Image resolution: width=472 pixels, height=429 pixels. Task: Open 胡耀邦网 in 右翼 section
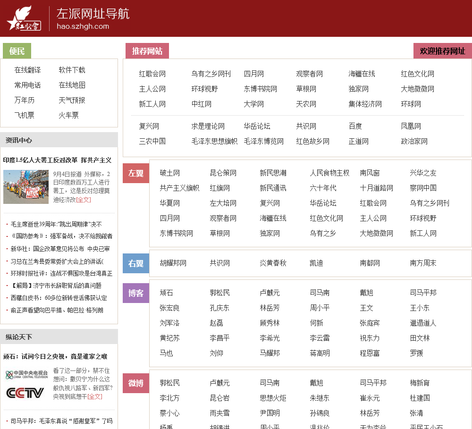(x=173, y=263)
